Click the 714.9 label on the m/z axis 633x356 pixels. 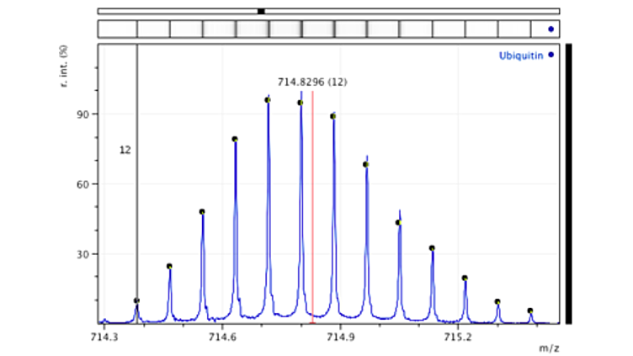340,337
